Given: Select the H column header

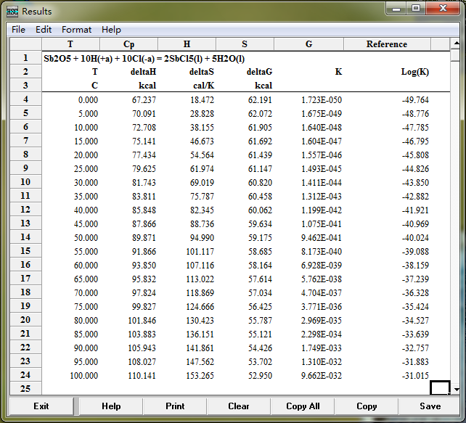Looking at the screenshot, I should [187, 44].
